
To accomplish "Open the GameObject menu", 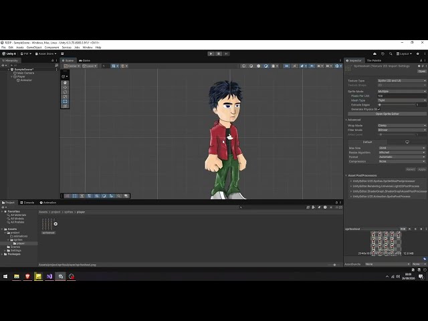I will coord(34,47).
